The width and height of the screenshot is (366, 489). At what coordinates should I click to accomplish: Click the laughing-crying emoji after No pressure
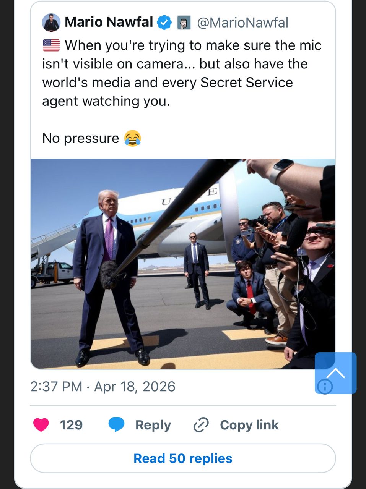point(132,138)
